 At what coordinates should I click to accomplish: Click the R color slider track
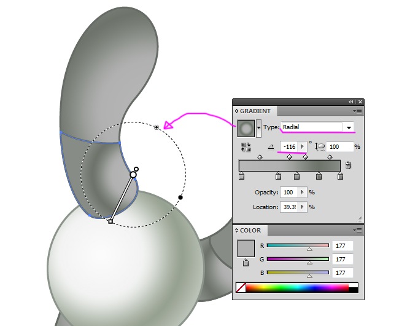click(x=298, y=245)
